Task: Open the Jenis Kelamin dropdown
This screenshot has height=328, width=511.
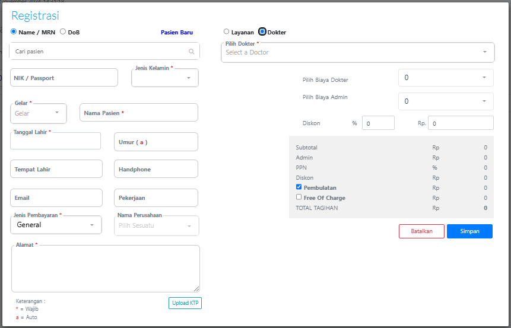Action: coord(165,78)
